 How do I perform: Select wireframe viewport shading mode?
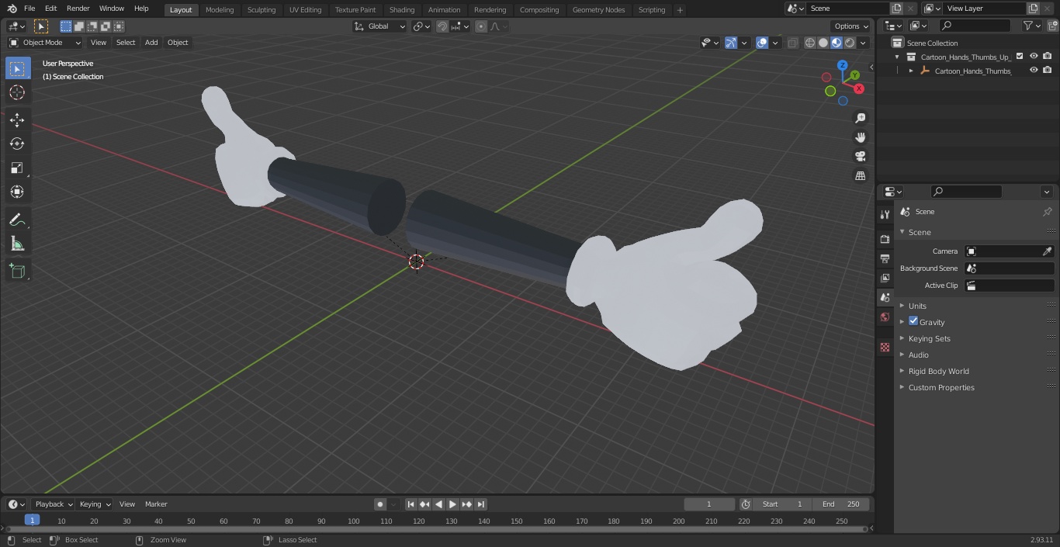click(x=809, y=43)
